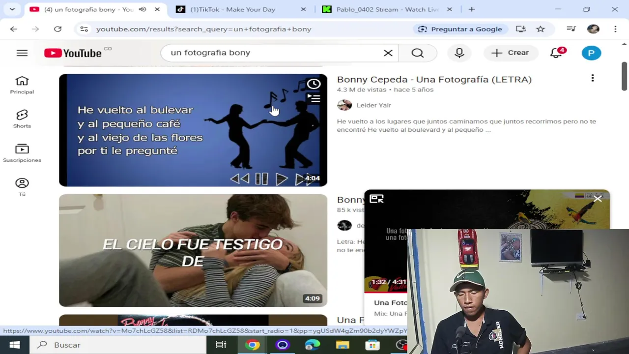Open the Leider Yair channel
Image resolution: width=629 pixels, height=354 pixels.
point(373,105)
